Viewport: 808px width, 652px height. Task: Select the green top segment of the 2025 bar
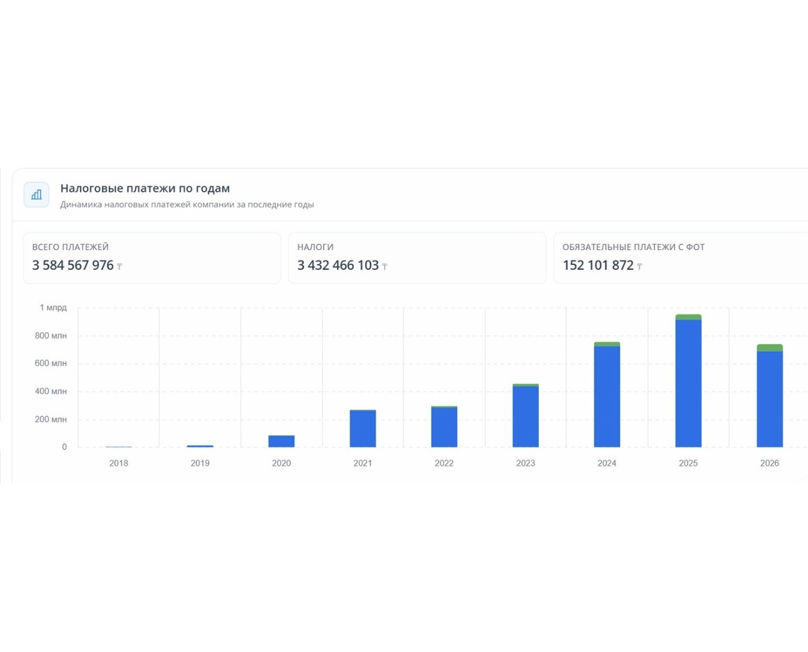[x=688, y=317]
